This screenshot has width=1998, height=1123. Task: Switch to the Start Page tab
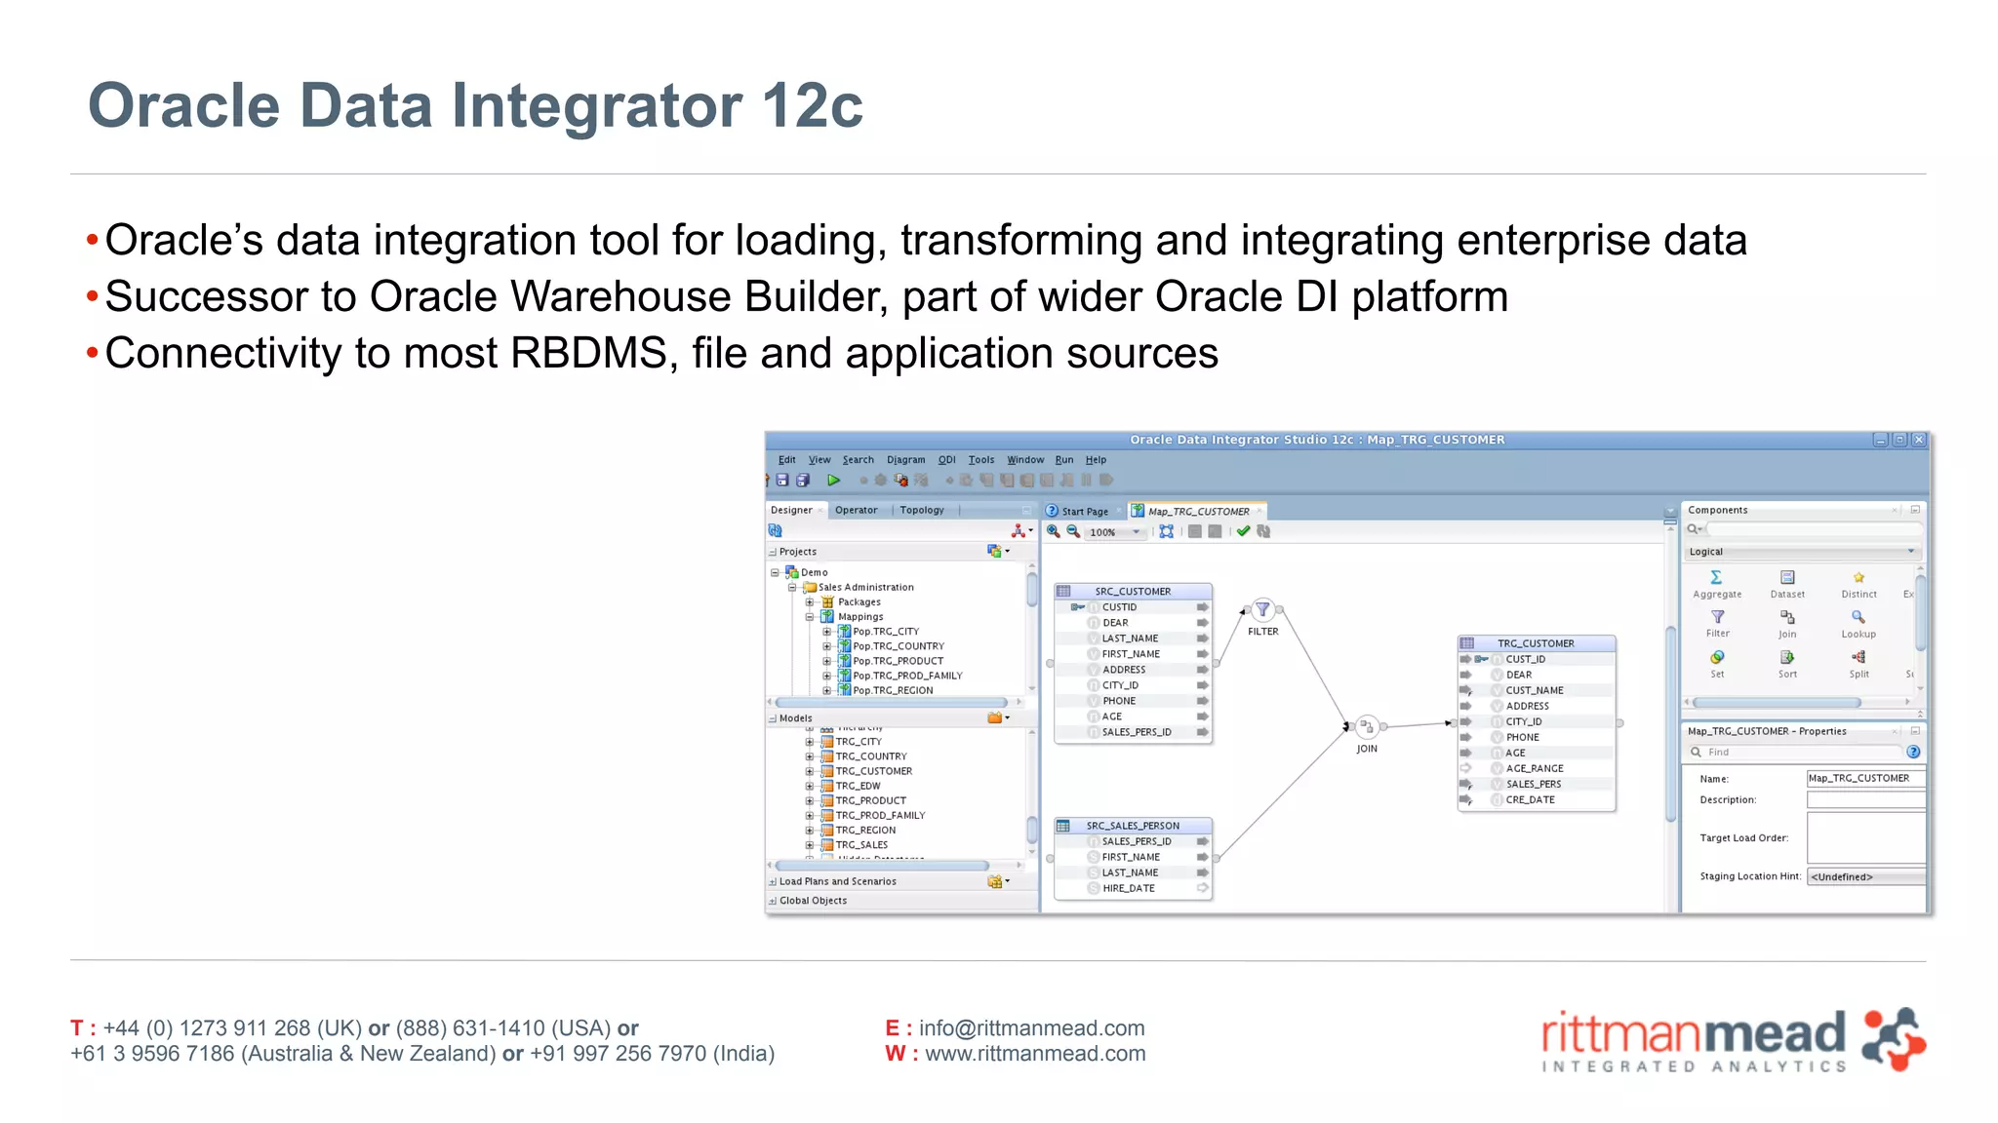click(x=1084, y=511)
